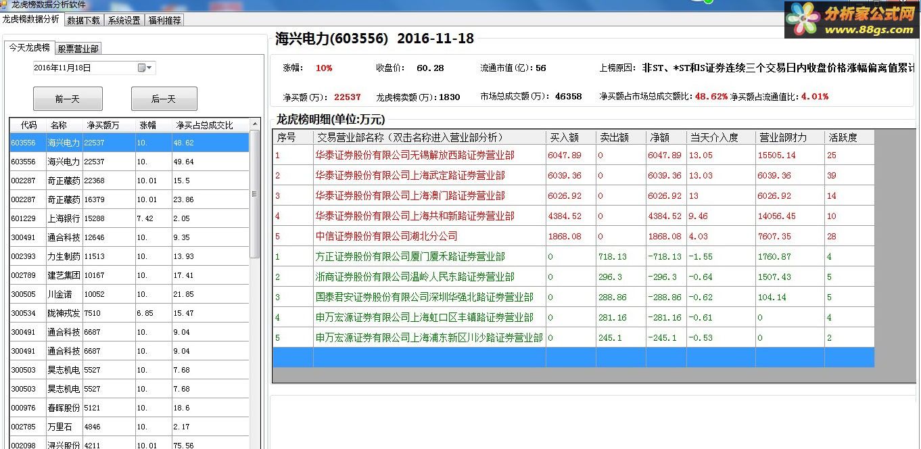Click the 海兴电力(603556) title heading

[332, 39]
